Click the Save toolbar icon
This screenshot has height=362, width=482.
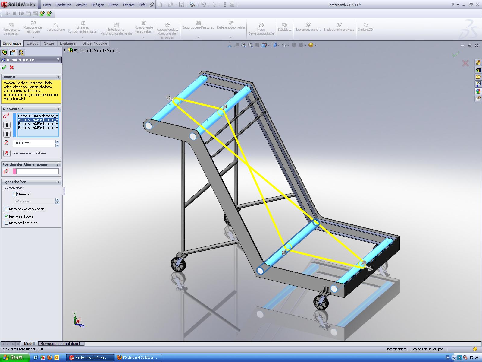[x=182, y=5]
